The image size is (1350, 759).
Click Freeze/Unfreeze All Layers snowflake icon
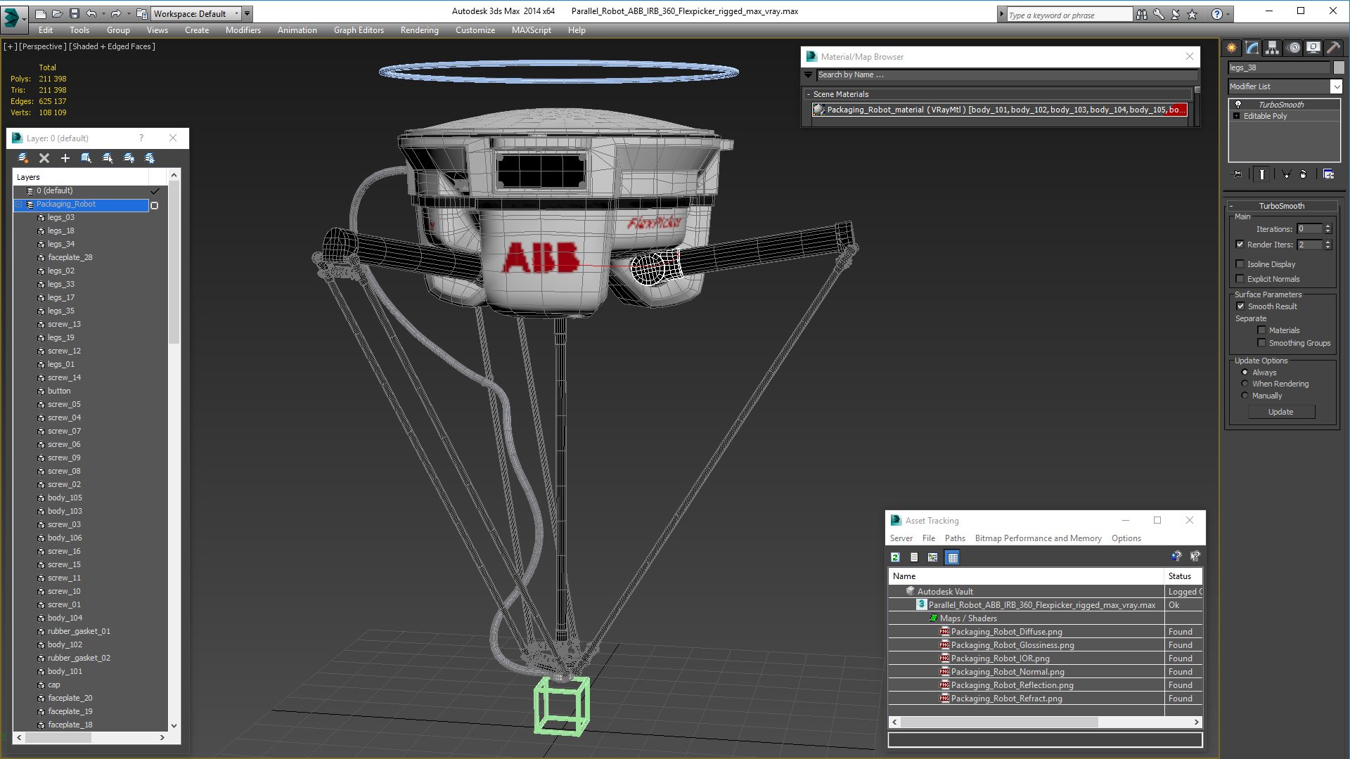tap(150, 158)
